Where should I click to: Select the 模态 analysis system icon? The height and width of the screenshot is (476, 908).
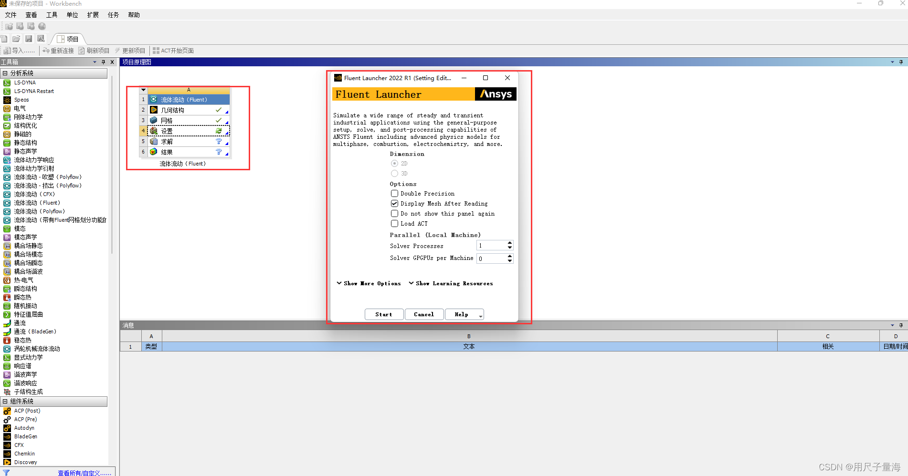click(7, 228)
